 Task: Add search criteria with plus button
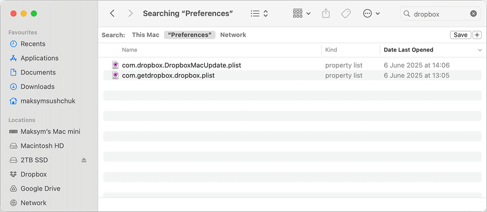[x=477, y=35]
